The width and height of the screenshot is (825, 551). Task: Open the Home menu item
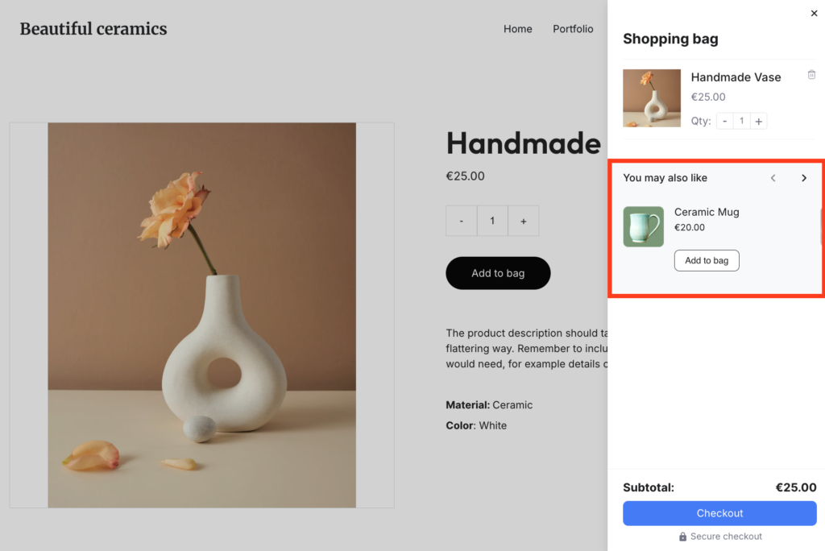[517, 29]
